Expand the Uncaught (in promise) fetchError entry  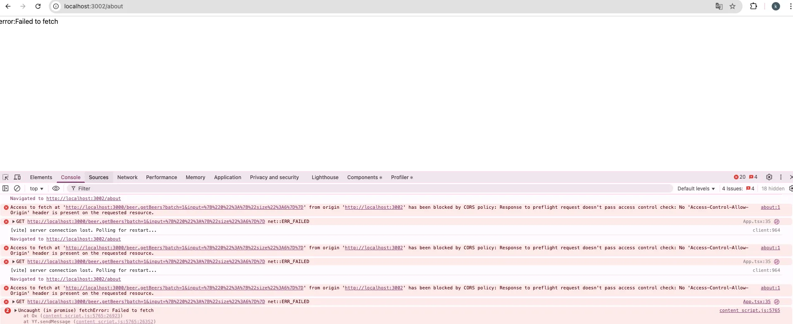15,311
